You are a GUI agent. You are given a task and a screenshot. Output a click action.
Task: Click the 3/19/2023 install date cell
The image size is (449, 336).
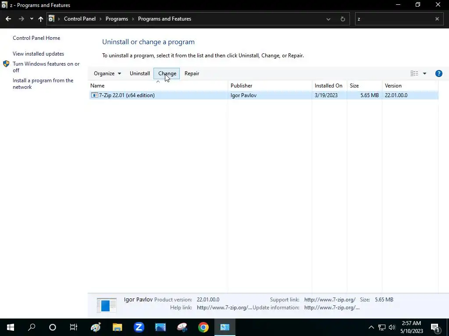[326, 95]
